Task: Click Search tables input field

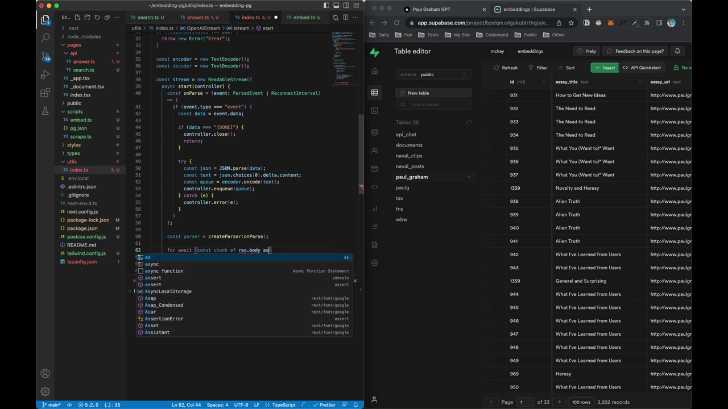Action: [x=433, y=105]
